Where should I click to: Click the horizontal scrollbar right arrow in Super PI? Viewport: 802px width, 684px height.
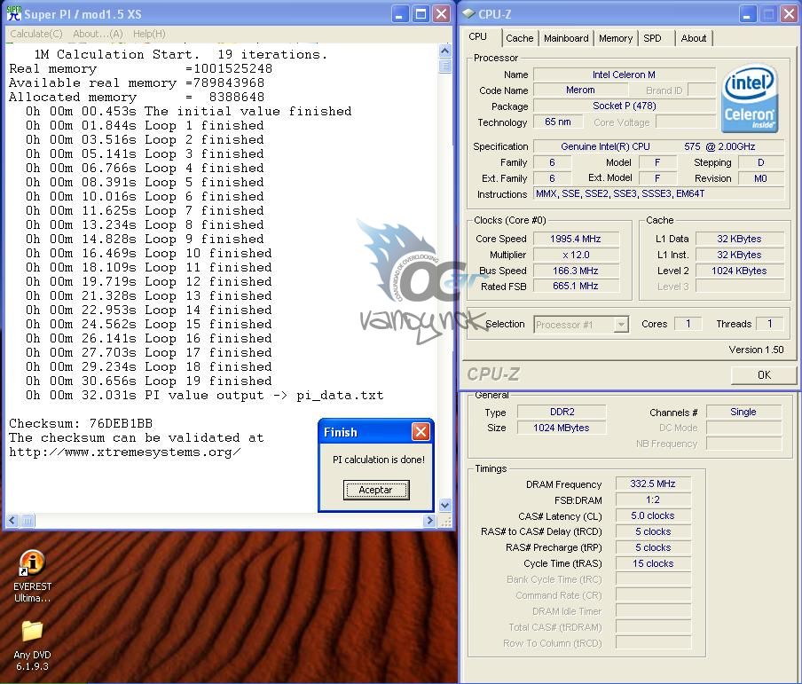429,521
